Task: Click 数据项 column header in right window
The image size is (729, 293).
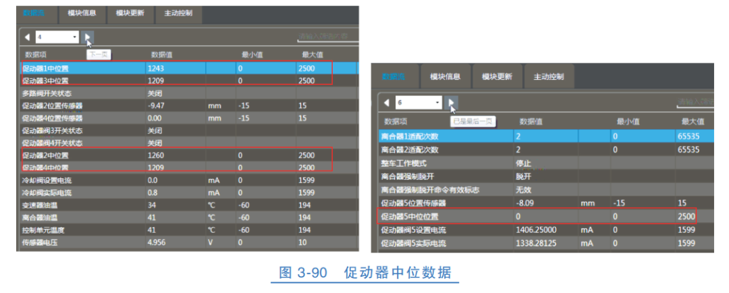Action: tap(396, 122)
